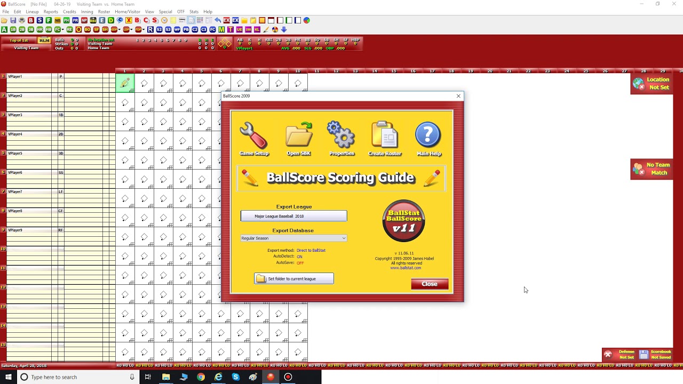Image resolution: width=683 pixels, height=384 pixels.
Task: Open File Explorer from the taskbar
Action: click(x=166, y=377)
